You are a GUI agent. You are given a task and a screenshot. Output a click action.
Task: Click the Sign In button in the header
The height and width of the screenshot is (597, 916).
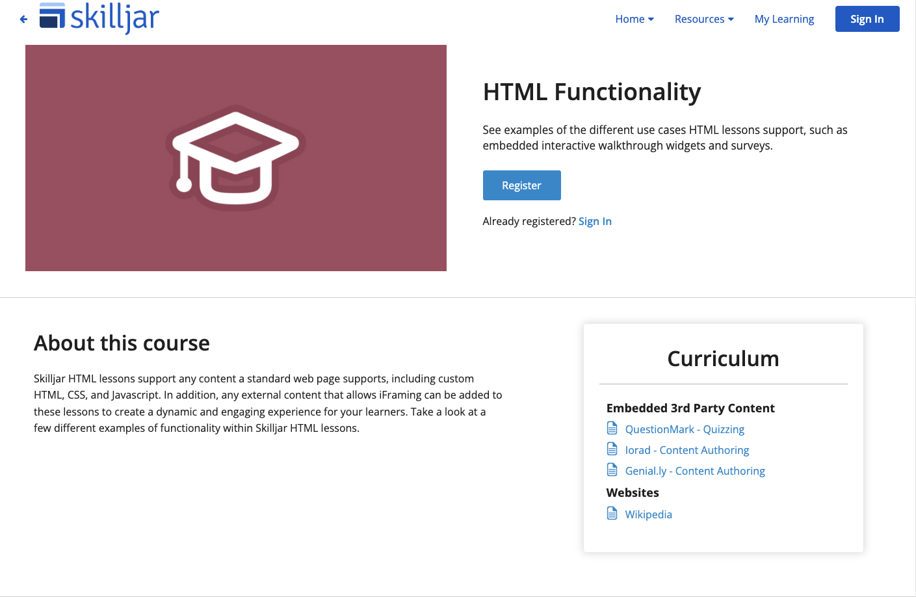(x=867, y=19)
